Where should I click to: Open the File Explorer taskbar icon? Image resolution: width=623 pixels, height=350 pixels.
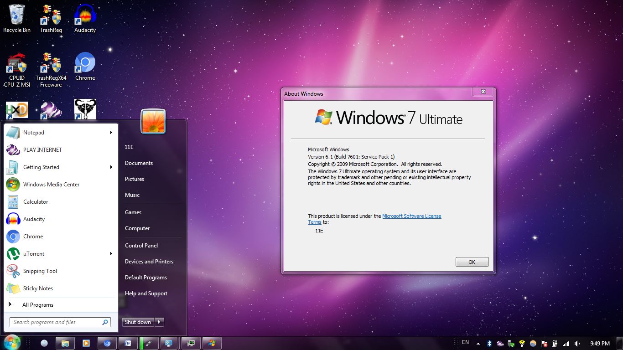pyautogui.click(x=65, y=343)
